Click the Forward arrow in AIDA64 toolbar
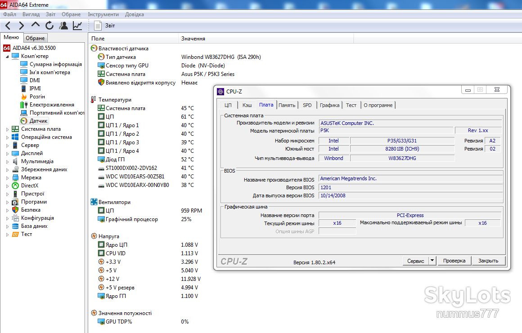 (21, 26)
